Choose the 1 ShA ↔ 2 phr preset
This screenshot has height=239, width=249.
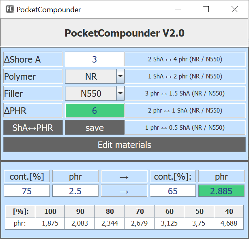click(x=185, y=76)
